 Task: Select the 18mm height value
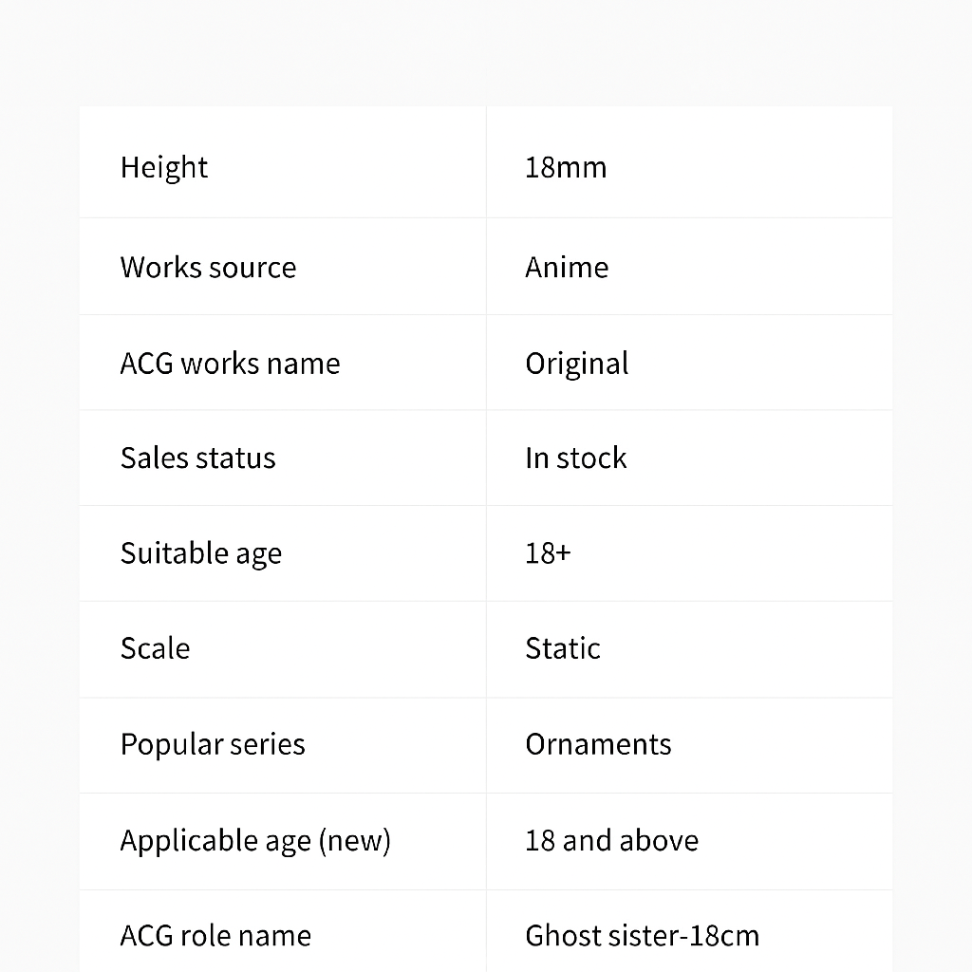(566, 168)
